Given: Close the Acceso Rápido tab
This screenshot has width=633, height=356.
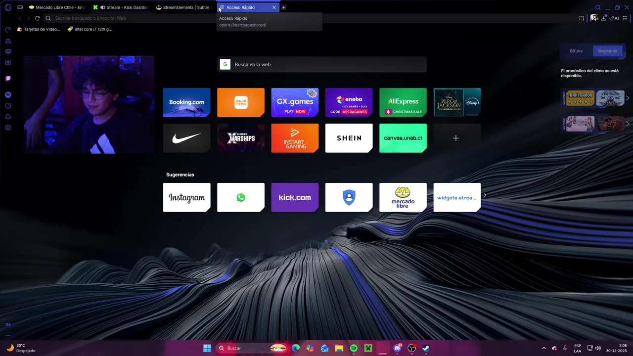Looking at the screenshot, I should point(274,7).
